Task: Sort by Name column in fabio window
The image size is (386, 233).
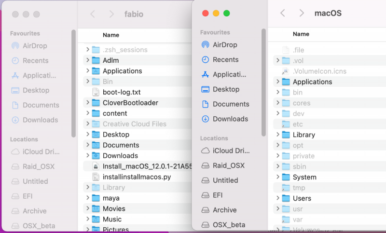Action: pyautogui.click(x=111, y=35)
